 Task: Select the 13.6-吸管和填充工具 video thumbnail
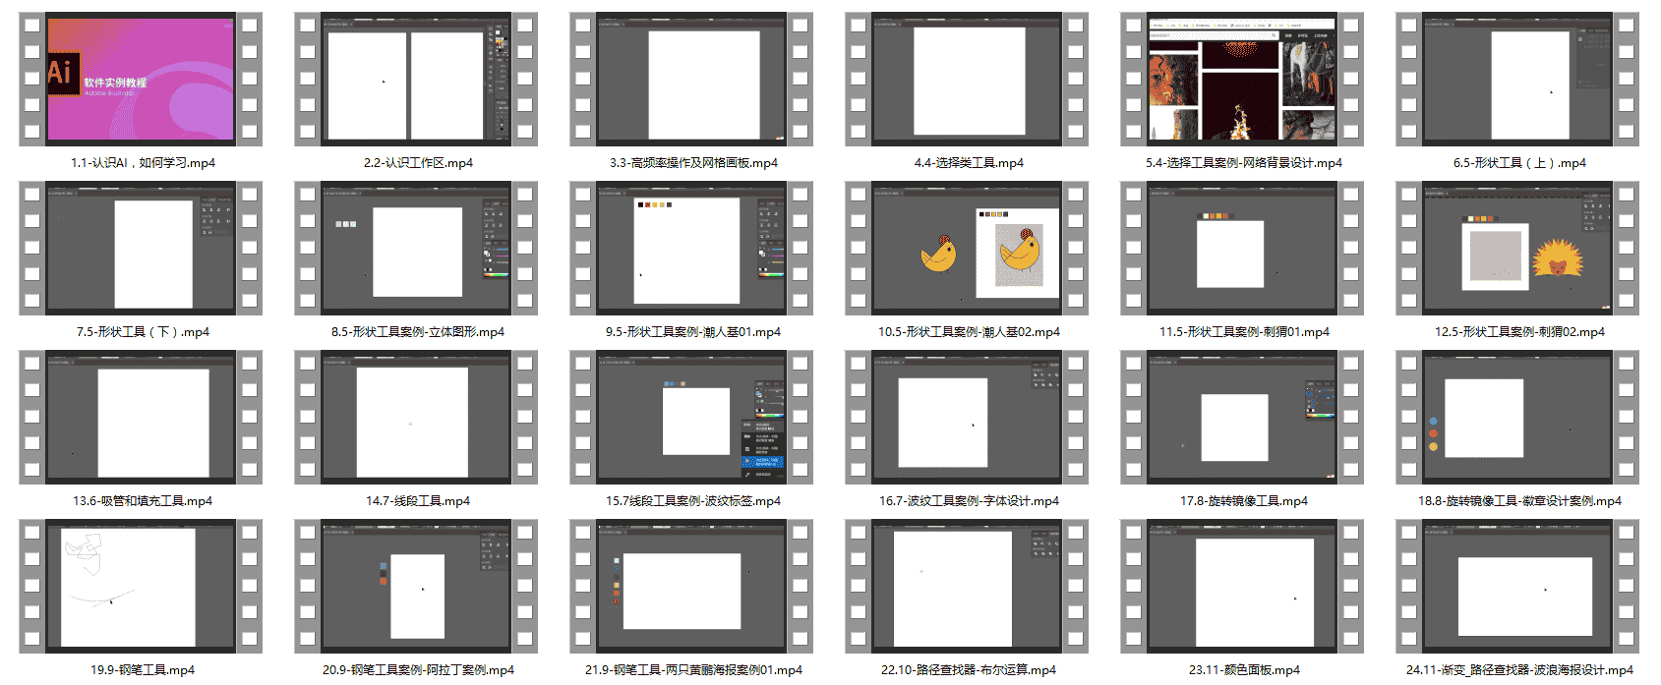tap(141, 418)
